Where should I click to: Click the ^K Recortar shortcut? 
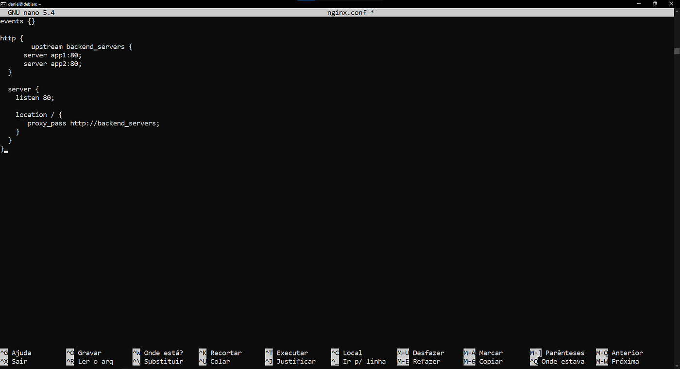point(220,353)
